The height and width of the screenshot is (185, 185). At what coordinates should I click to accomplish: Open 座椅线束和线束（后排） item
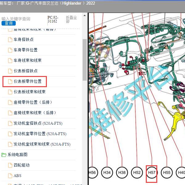35,113
